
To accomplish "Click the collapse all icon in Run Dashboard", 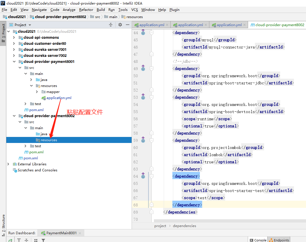I will 26,240.
